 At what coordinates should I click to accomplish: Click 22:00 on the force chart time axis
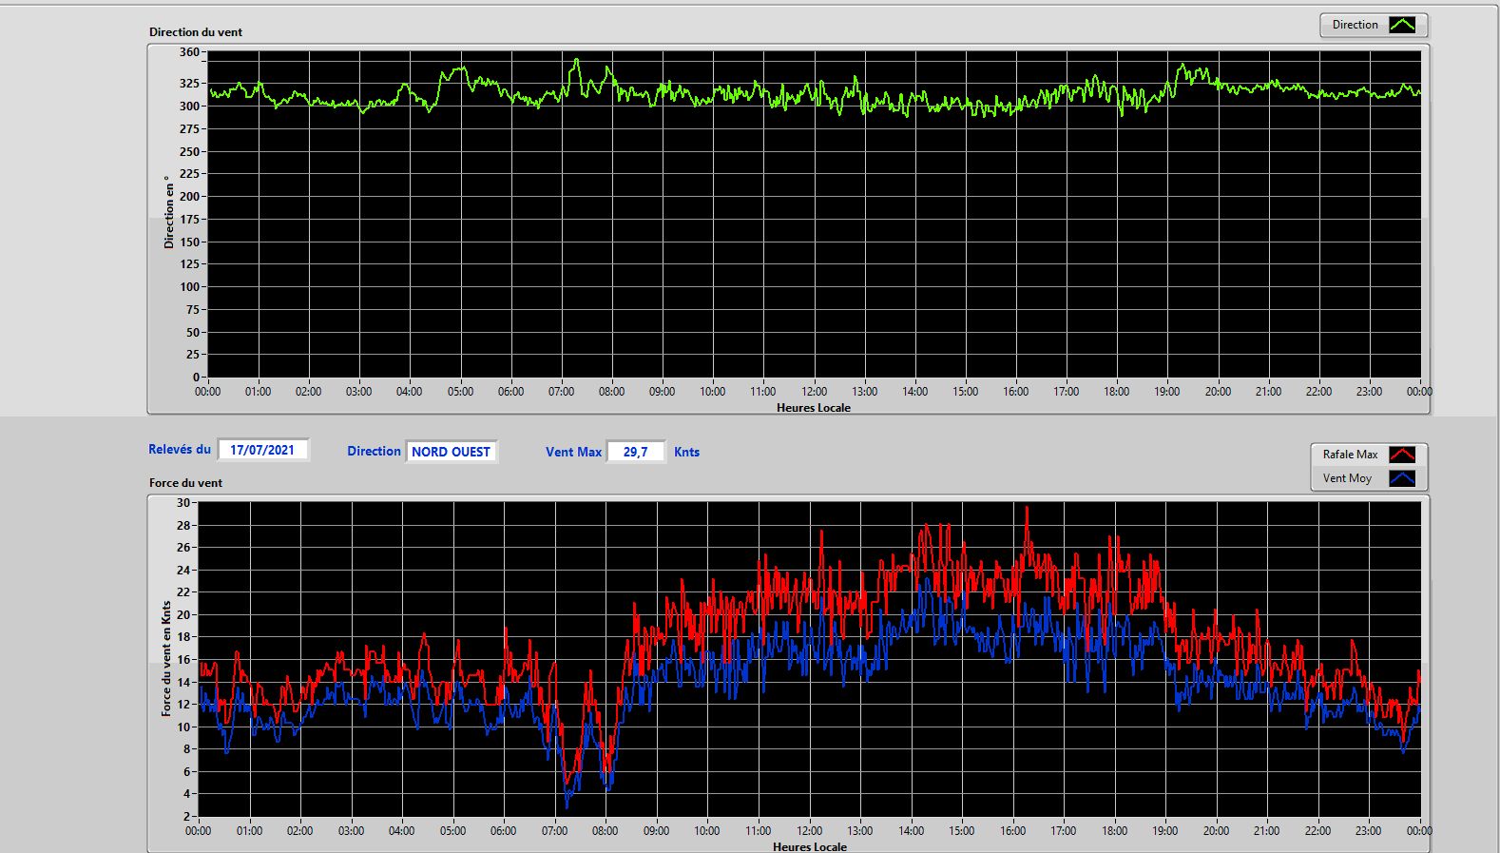click(1317, 831)
